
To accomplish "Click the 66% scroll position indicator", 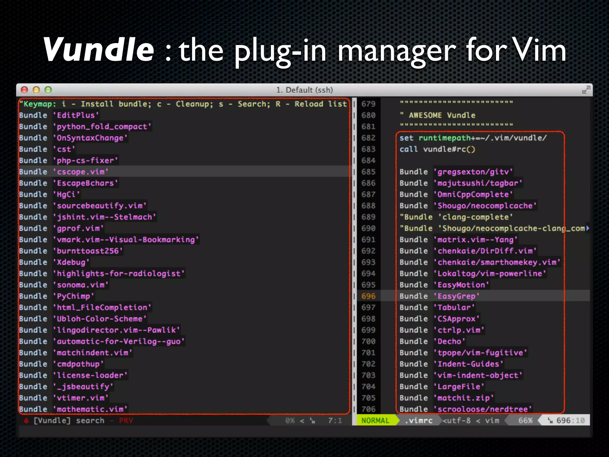I will click(525, 420).
